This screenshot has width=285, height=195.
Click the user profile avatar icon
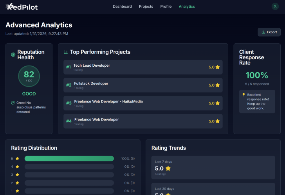point(275,7)
